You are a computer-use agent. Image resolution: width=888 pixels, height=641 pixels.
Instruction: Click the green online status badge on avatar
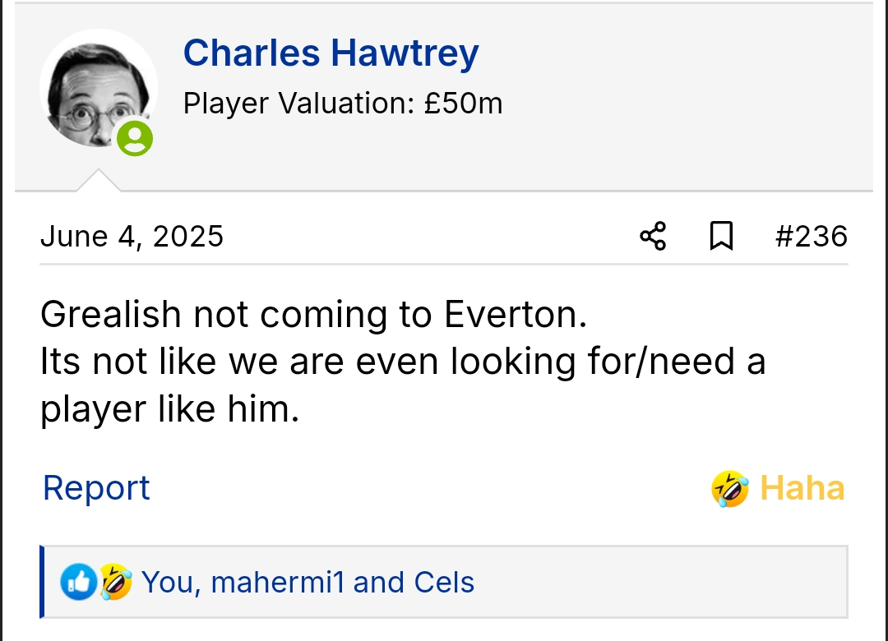tap(134, 138)
